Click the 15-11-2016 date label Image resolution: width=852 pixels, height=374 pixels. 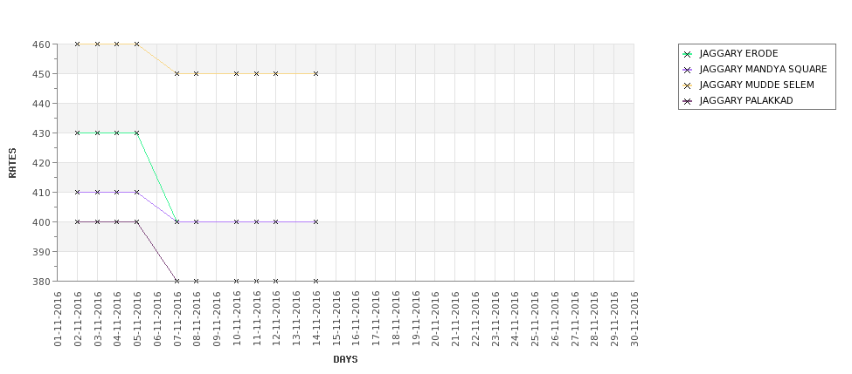[336, 319]
